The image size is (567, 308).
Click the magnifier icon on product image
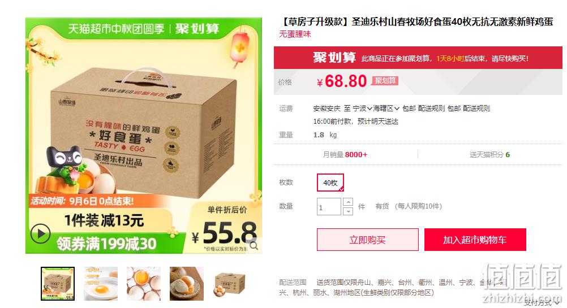[254, 246]
